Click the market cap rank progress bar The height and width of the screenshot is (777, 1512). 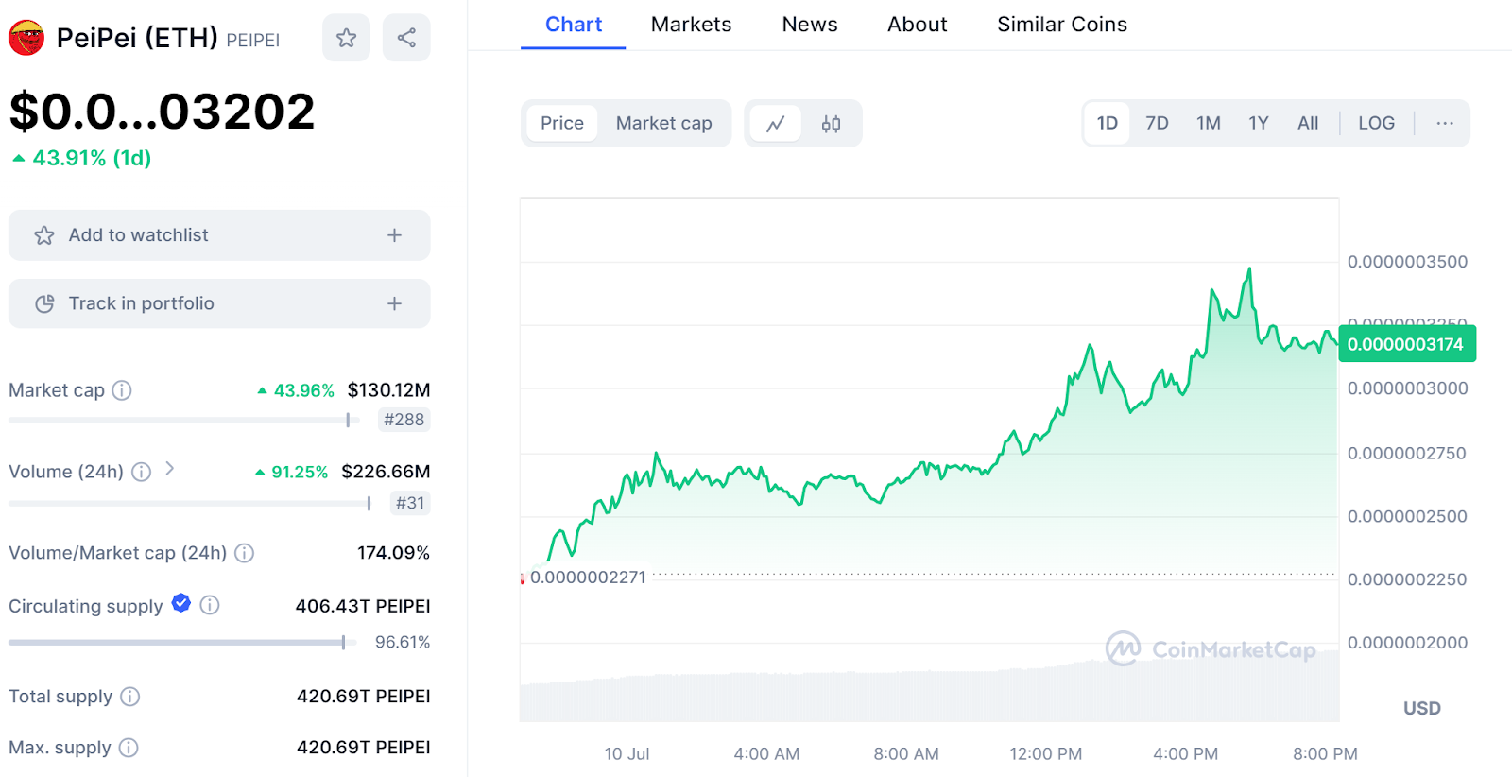click(184, 420)
